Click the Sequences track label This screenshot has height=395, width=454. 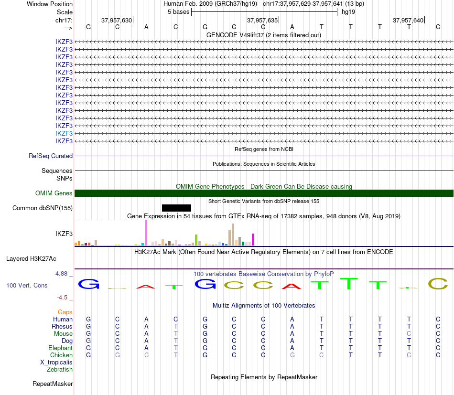click(x=57, y=171)
